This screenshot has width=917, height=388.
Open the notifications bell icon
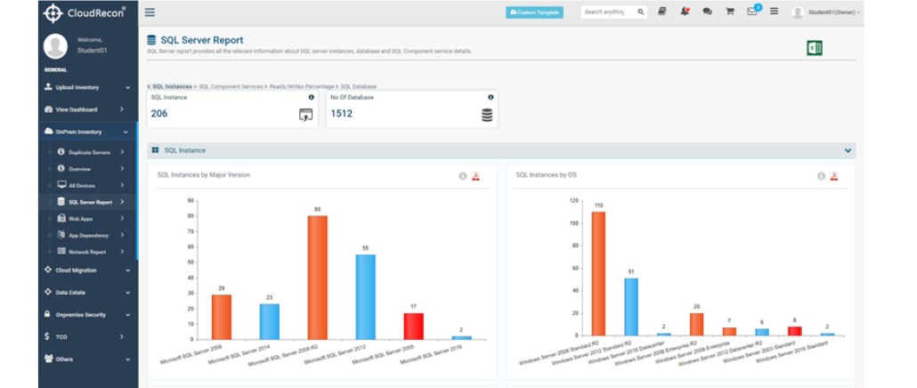(x=685, y=11)
